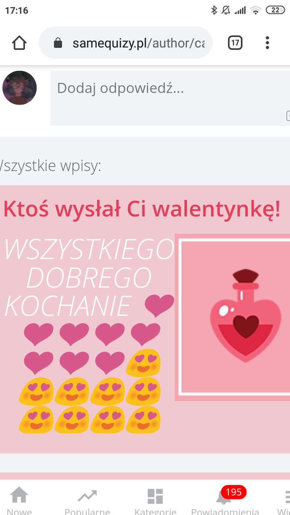Image resolution: width=290 pixels, height=515 pixels.
Task: Tap the padlock site security icon
Action: [x=58, y=43]
